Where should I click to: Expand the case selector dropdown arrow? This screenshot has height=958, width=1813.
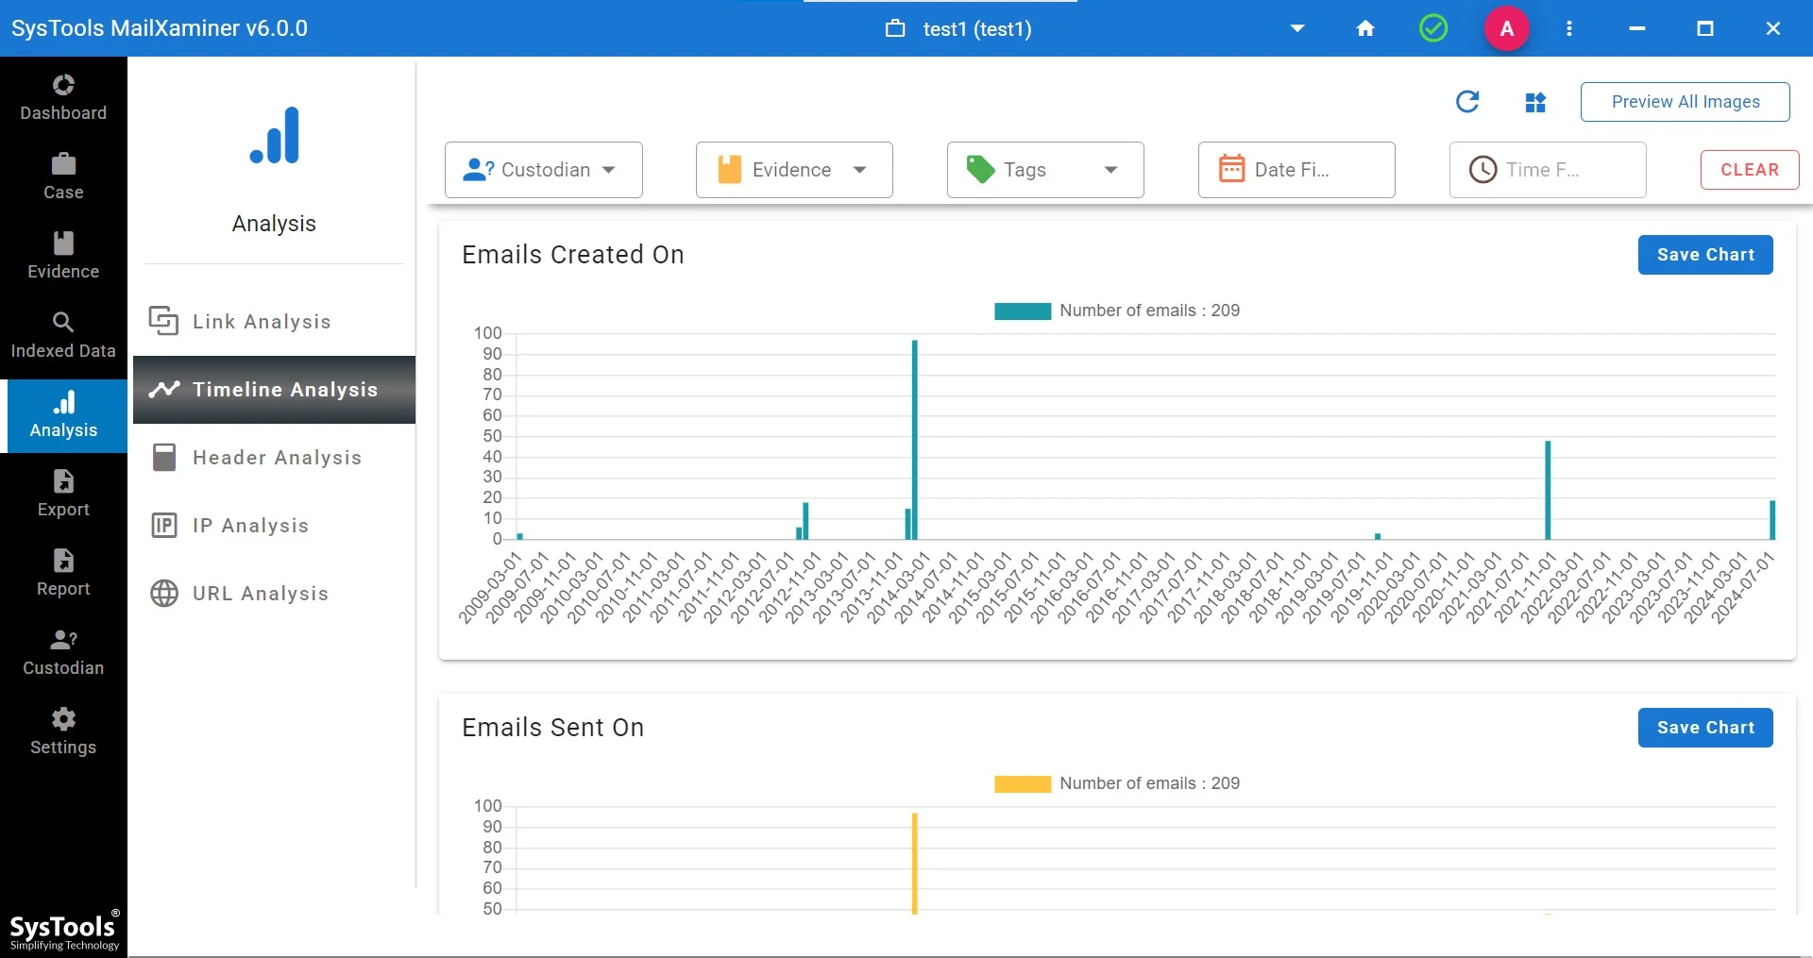tap(1297, 28)
